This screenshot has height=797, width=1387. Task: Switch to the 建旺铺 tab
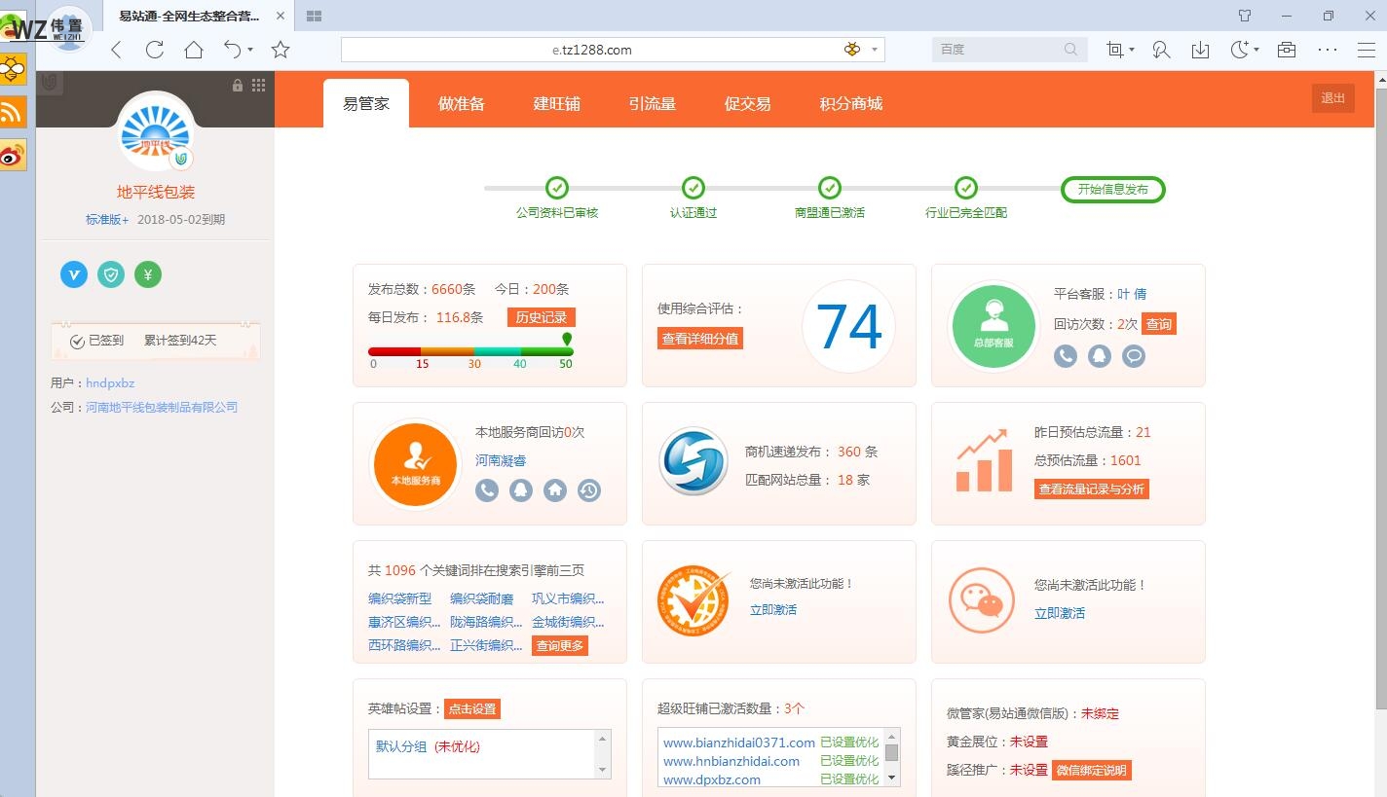[556, 103]
